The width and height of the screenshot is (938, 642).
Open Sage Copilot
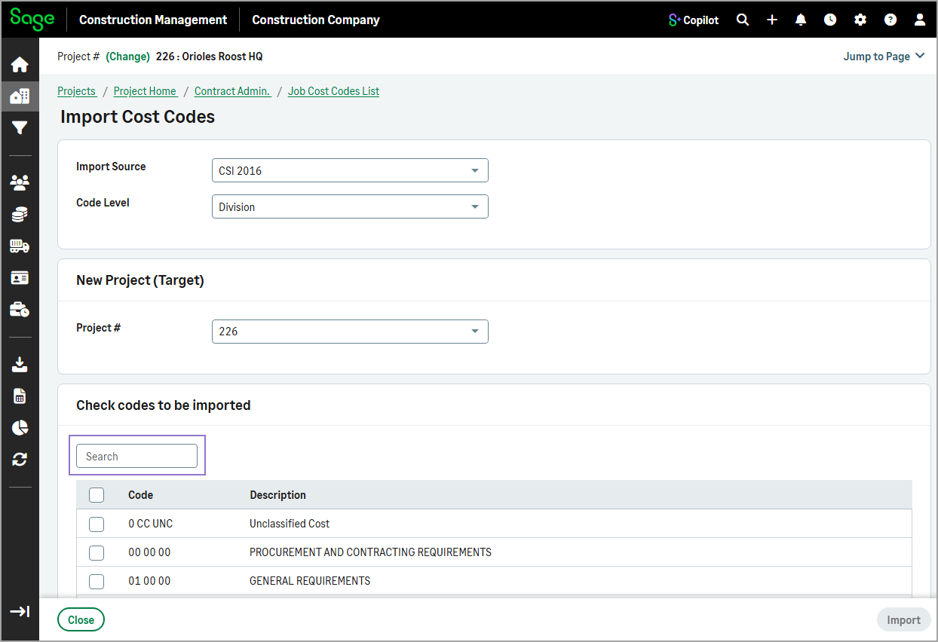[x=694, y=20]
